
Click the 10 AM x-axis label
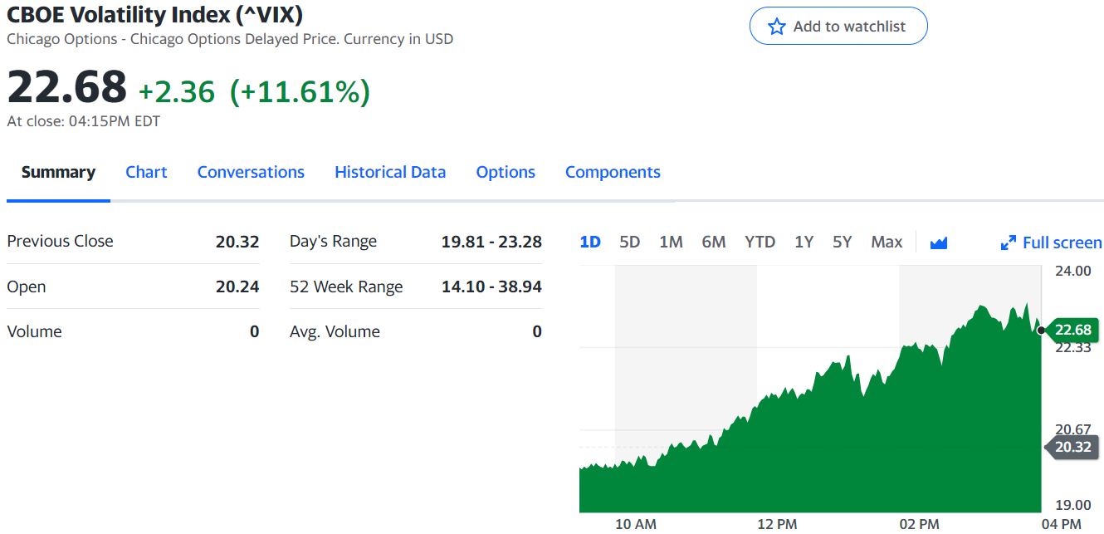point(636,523)
